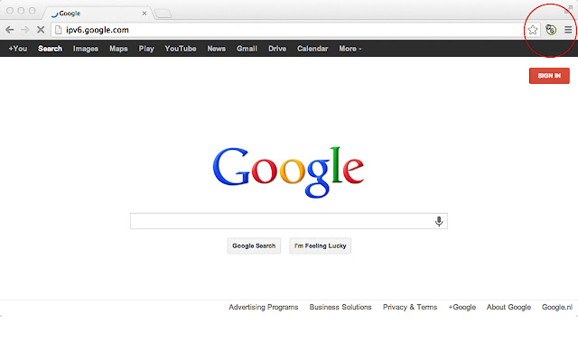Stop page loading with X icon
The height and width of the screenshot is (361, 578).
[41, 30]
